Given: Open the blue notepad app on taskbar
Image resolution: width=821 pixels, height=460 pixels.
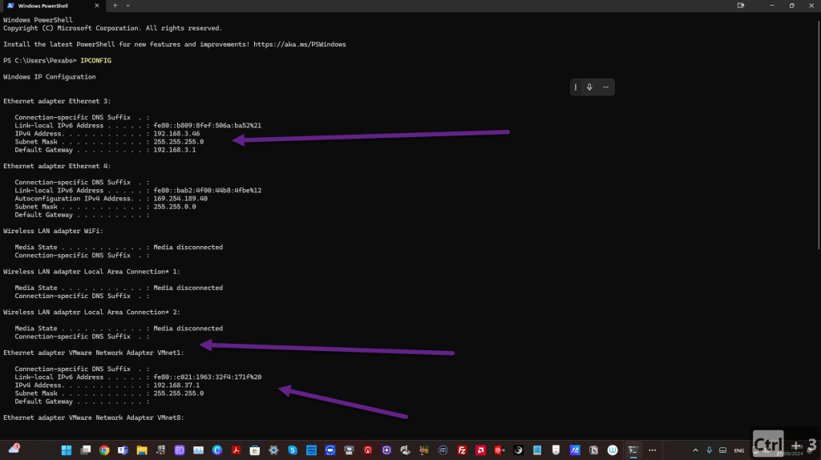Looking at the screenshot, I should [537, 450].
